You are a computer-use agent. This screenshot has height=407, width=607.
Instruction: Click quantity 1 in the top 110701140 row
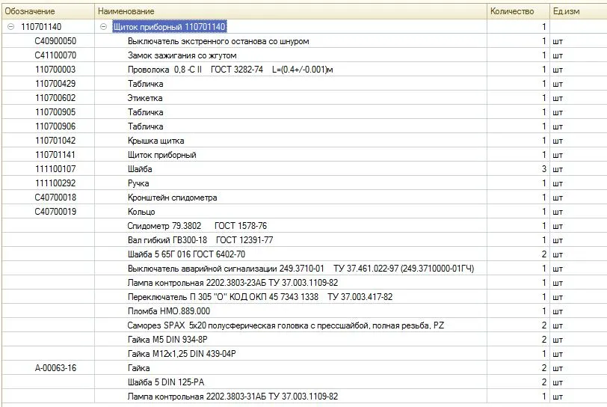[544, 27]
